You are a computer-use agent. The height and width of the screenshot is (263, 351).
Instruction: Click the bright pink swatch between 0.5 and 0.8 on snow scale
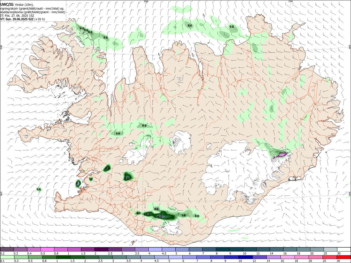[47, 249]
